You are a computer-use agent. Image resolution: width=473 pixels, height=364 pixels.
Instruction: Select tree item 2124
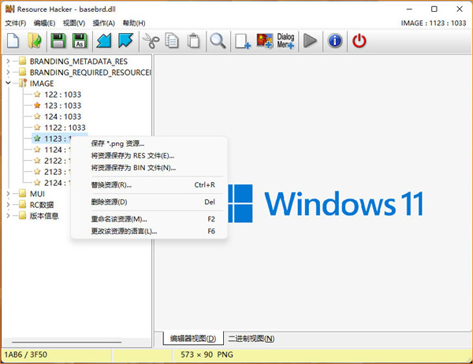click(x=57, y=183)
